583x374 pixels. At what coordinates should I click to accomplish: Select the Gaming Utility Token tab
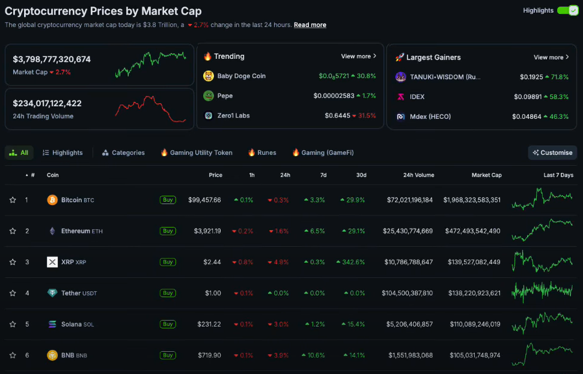pos(196,152)
